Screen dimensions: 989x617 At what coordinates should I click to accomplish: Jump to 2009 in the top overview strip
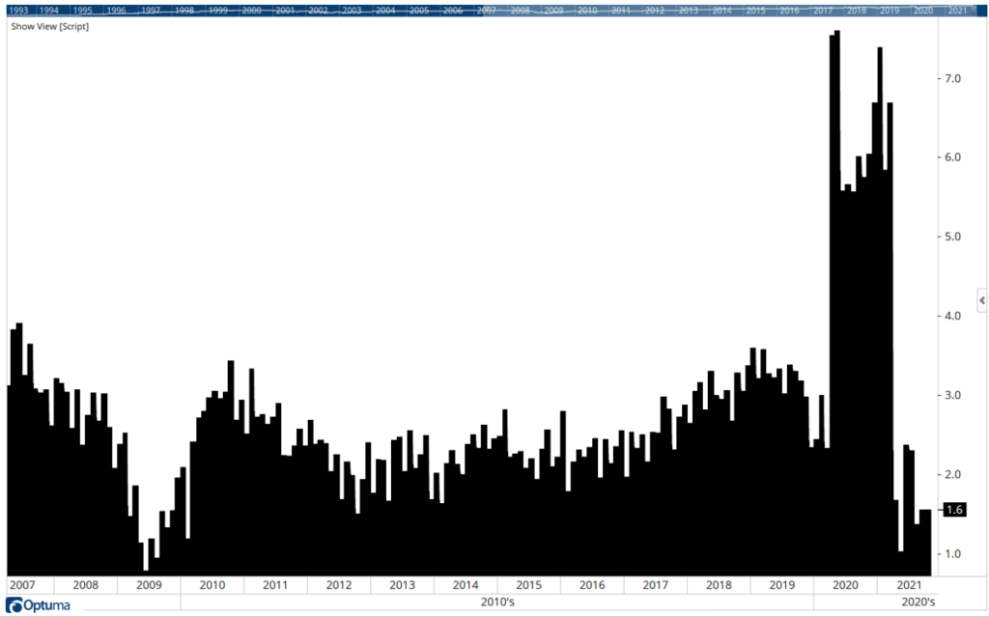coord(553,10)
